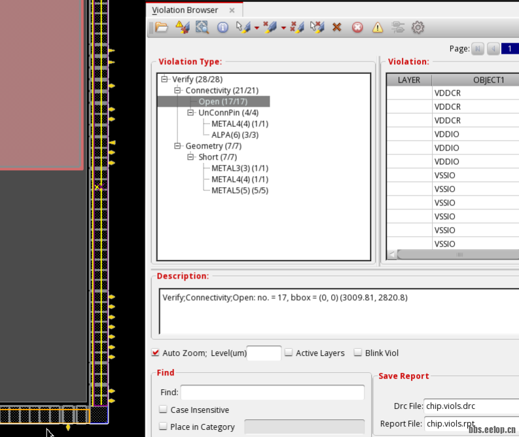Select the Violation Browser tab
This screenshot has height=437, width=519.
[185, 10]
